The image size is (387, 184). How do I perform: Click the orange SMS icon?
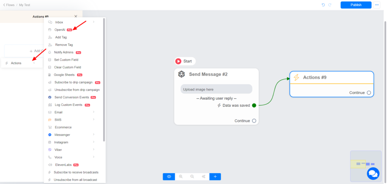(x=50, y=120)
